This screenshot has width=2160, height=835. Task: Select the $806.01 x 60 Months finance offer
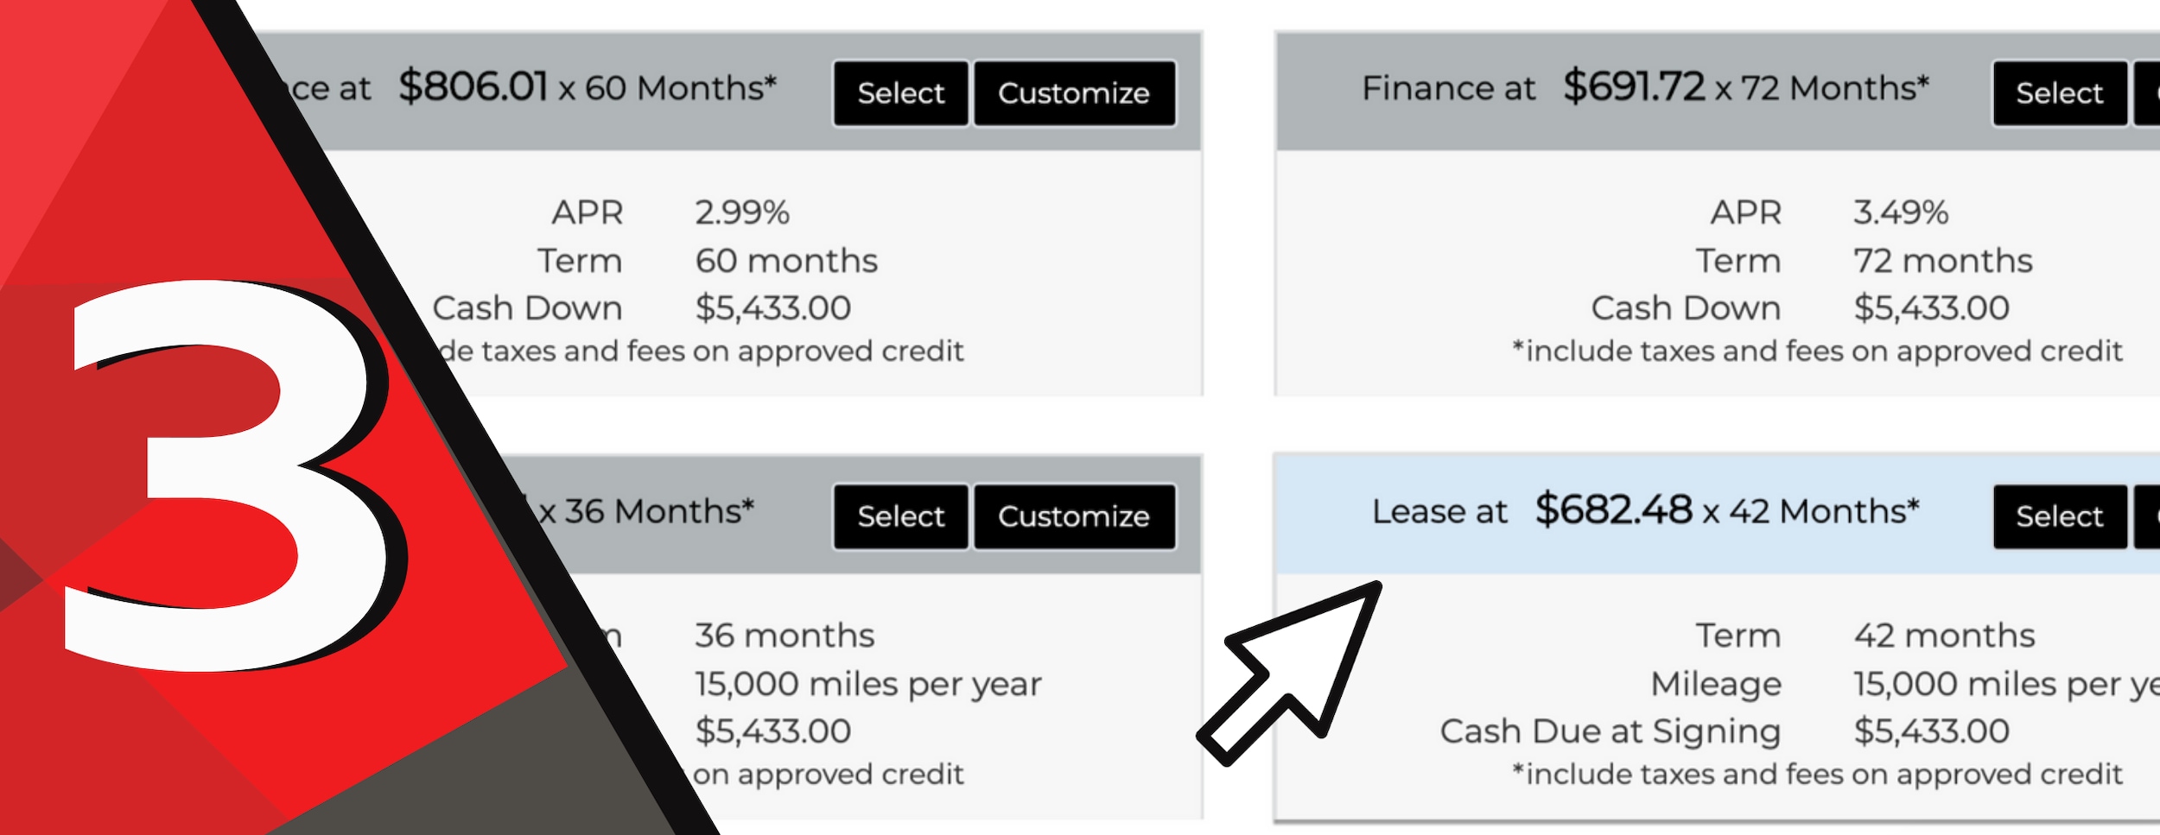[900, 93]
